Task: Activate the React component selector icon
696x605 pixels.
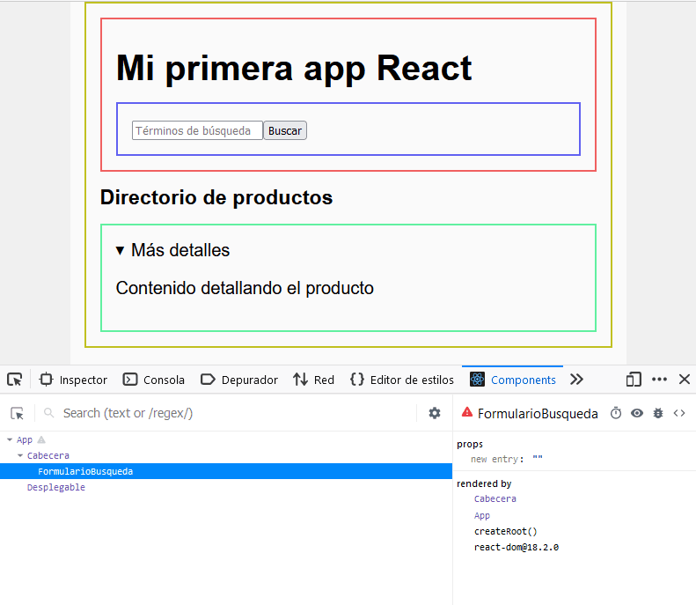Action: 18,413
